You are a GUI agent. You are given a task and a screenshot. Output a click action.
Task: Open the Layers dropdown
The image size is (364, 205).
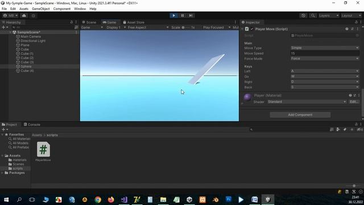[329, 15]
